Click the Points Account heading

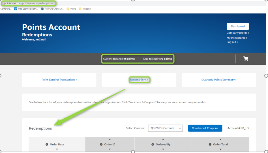pos(51,27)
